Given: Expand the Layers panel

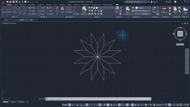Looking at the screenshot, I should tap(97, 17).
